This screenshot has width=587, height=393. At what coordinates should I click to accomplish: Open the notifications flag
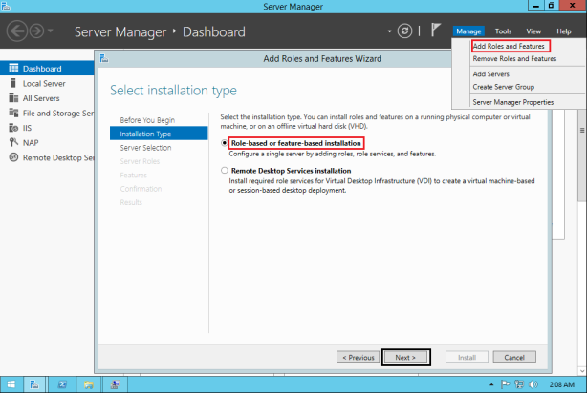coord(435,30)
